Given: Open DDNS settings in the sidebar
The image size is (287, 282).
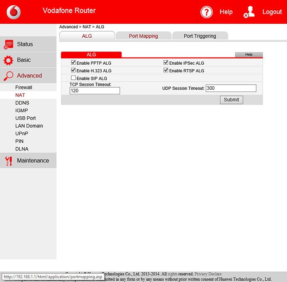Looking at the screenshot, I should pos(22,103).
